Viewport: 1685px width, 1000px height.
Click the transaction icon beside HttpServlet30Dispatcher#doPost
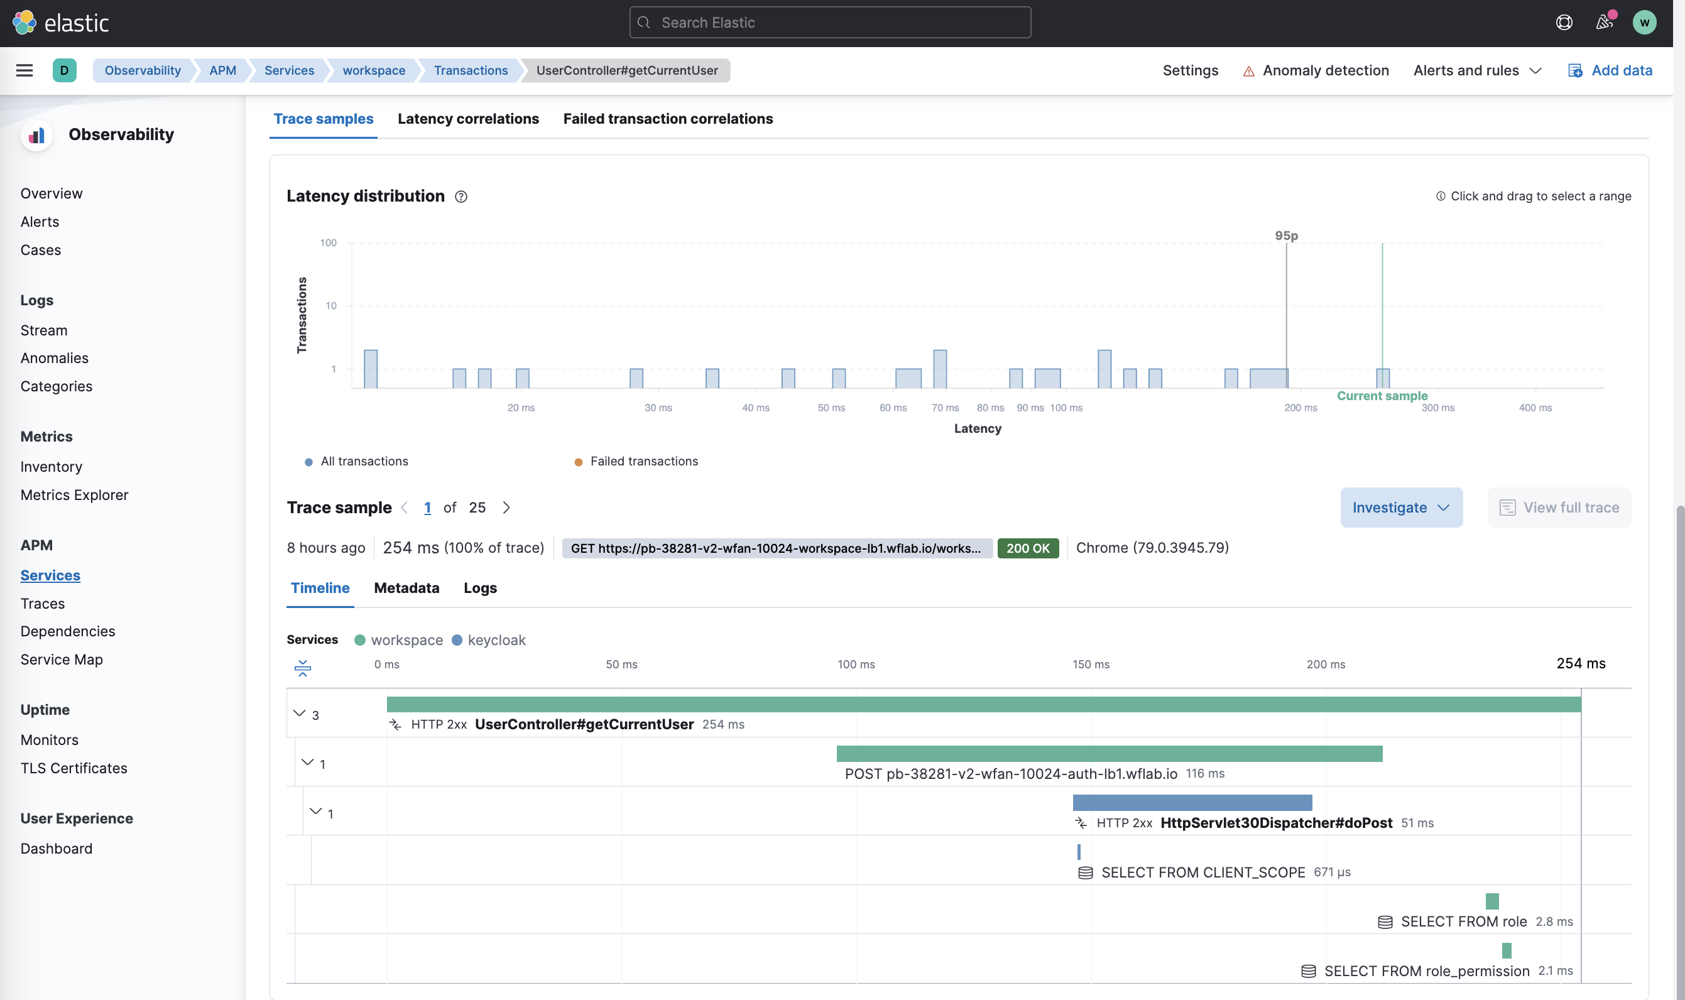(1081, 823)
